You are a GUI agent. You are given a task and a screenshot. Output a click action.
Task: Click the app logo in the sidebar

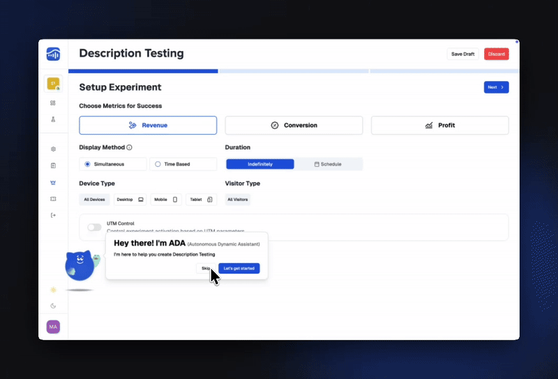coord(53,54)
